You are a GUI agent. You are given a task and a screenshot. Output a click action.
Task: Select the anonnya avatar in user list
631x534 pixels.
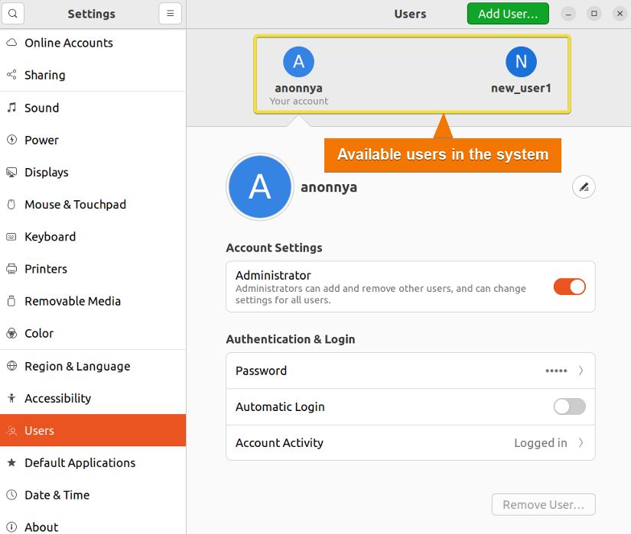[x=298, y=62]
